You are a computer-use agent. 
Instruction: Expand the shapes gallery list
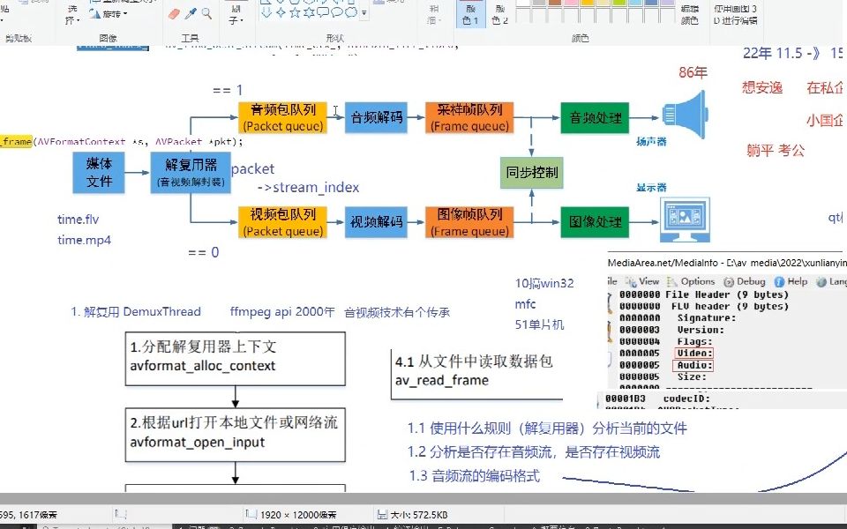point(364,12)
